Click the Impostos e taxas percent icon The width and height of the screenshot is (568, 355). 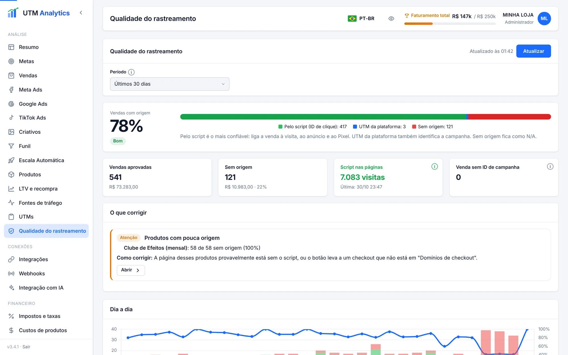click(x=11, y=316)
